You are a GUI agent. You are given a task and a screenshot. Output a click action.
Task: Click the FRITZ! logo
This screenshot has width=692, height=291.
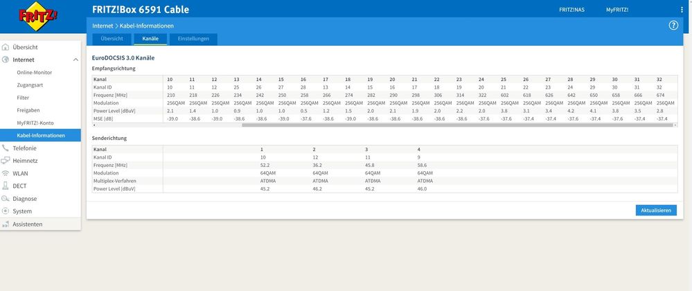(x=38, y=17)
